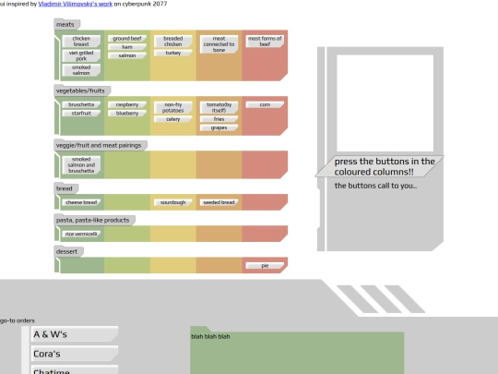Choose the seeded bread button
The height and width of the screenshot is (374, 498).
(219, 202)
